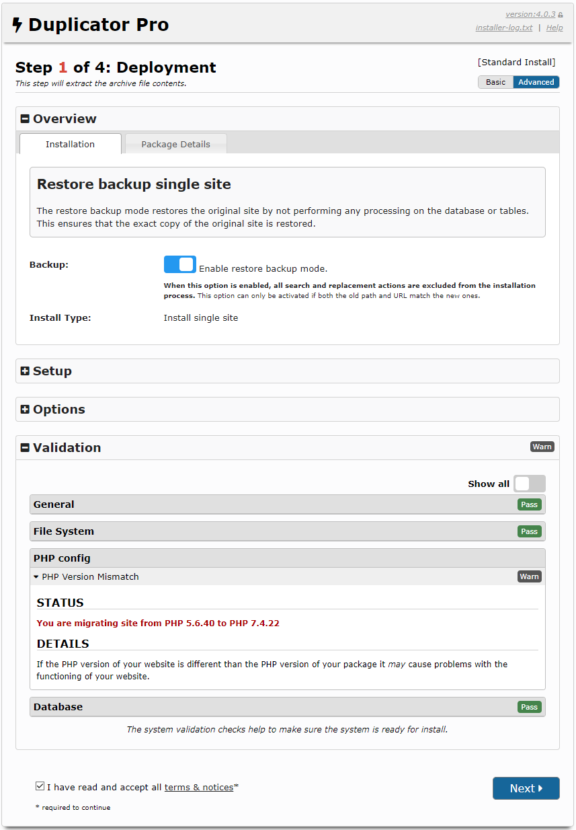Click the DETAILS heading
576x830 pixels.
63,644
